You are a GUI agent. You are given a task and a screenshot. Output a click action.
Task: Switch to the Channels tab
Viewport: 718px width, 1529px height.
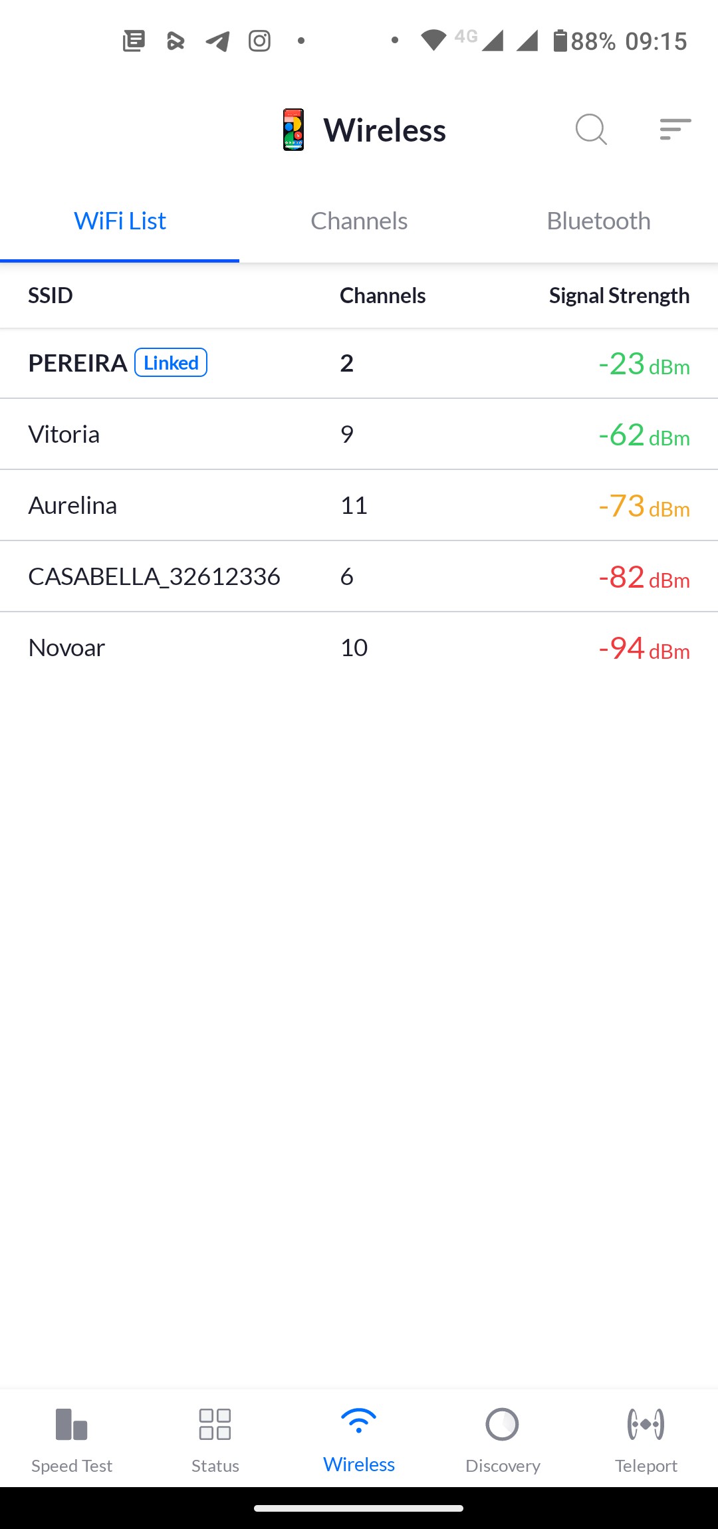tap(359, 221)
